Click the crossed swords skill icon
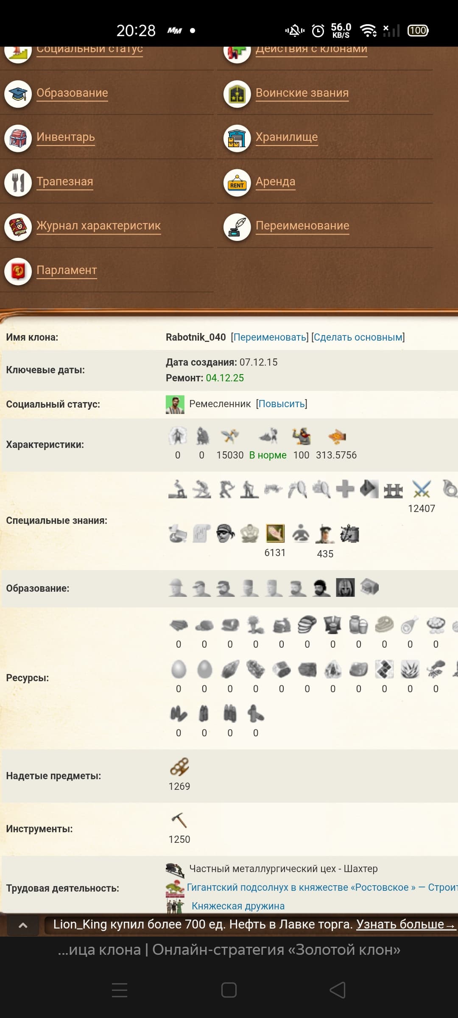The image size is (458, 1018). (422, 490)
